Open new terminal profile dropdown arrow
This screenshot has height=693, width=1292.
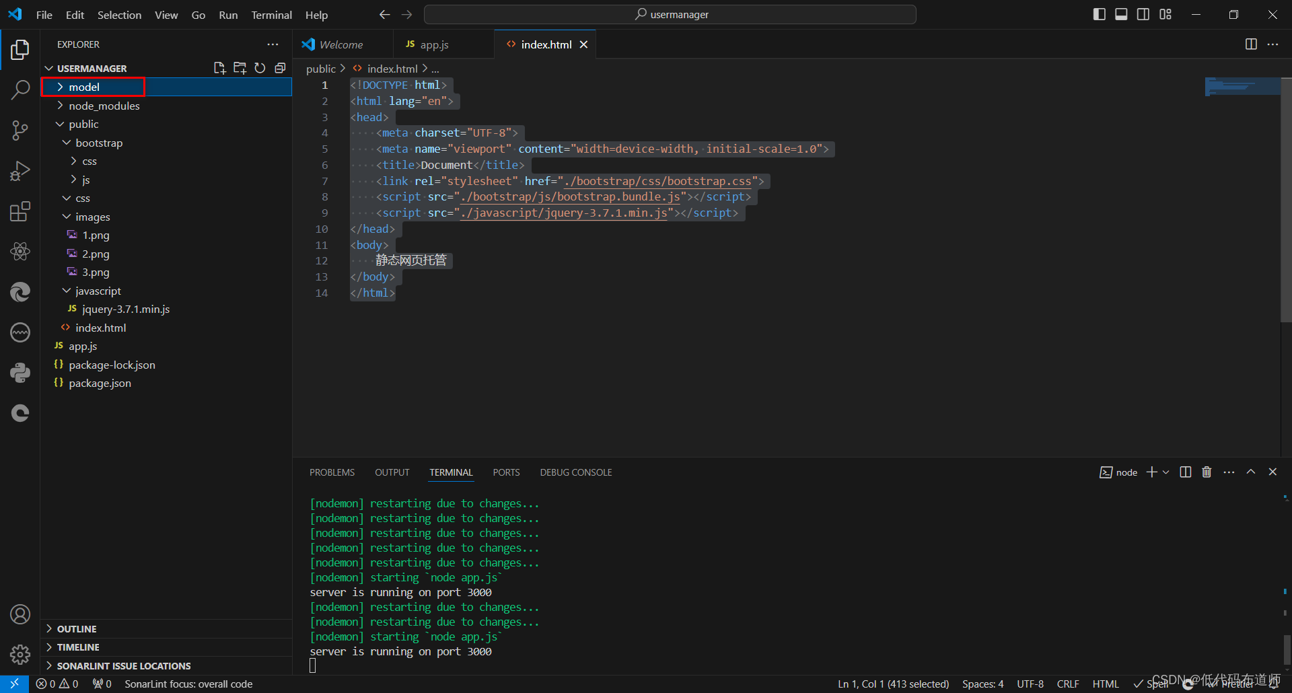(x=1166, y=472)
